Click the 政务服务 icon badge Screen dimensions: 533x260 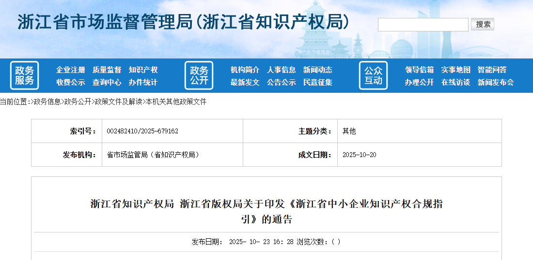coord(24,75)
